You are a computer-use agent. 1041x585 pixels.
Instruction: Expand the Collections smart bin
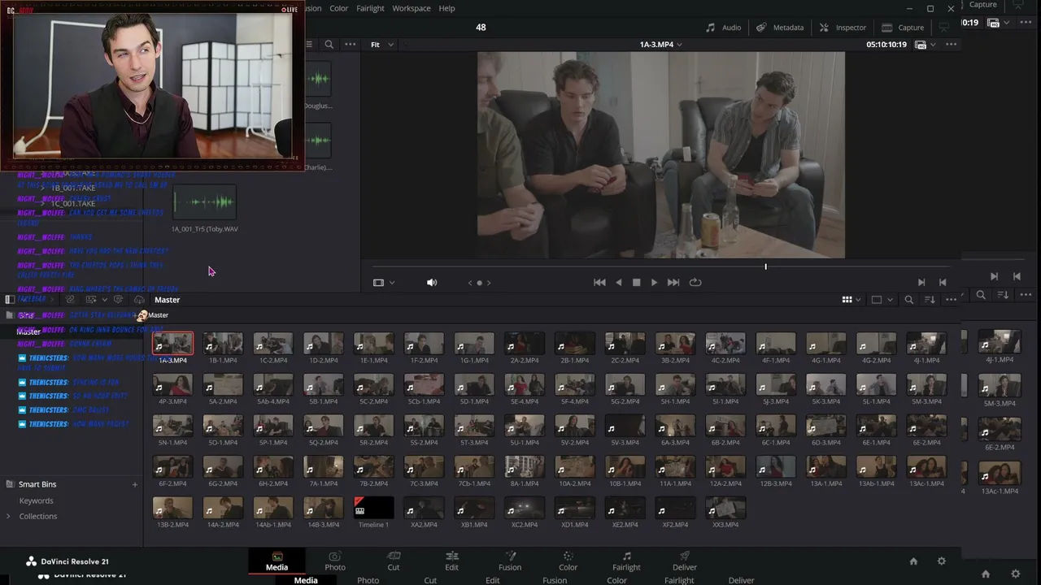point(8,516)
